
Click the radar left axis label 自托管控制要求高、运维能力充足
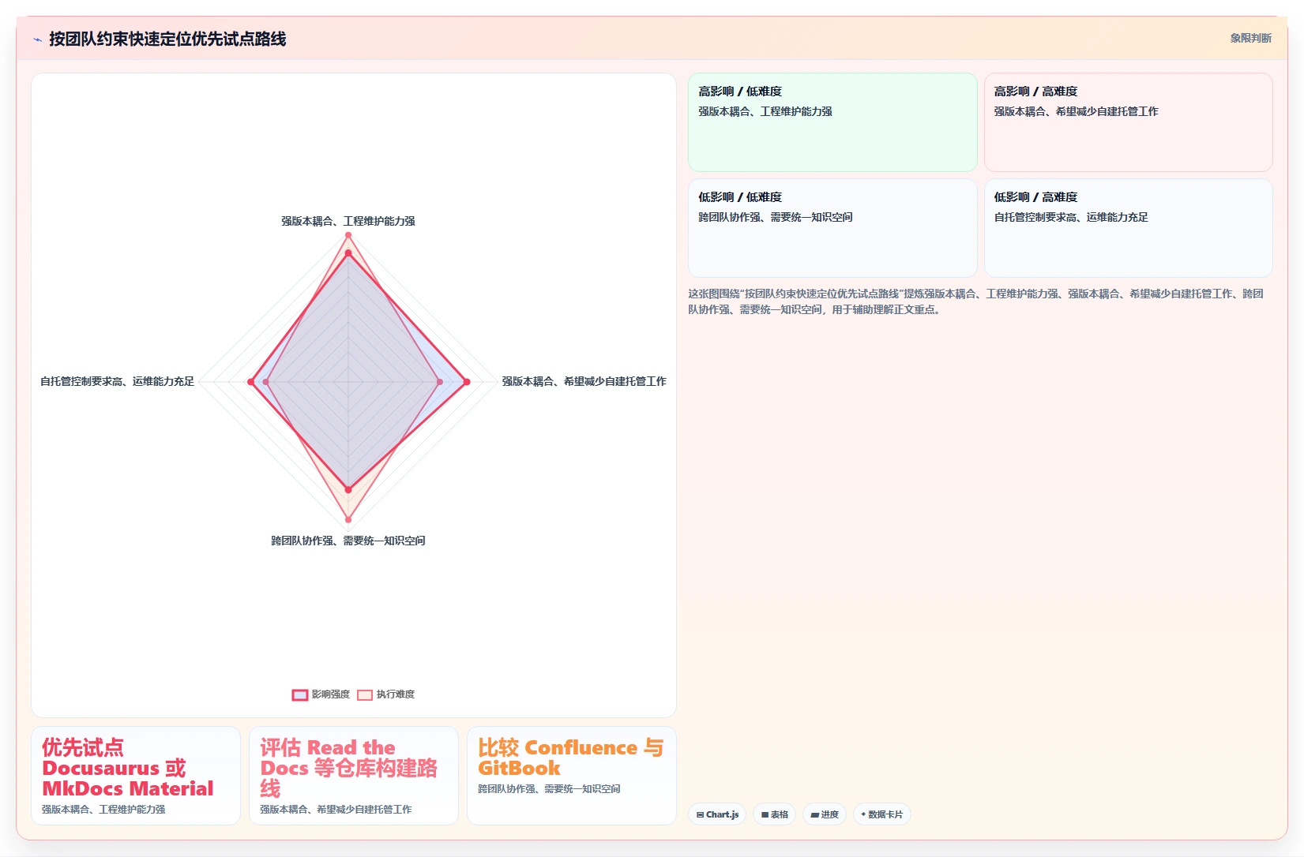117,381
